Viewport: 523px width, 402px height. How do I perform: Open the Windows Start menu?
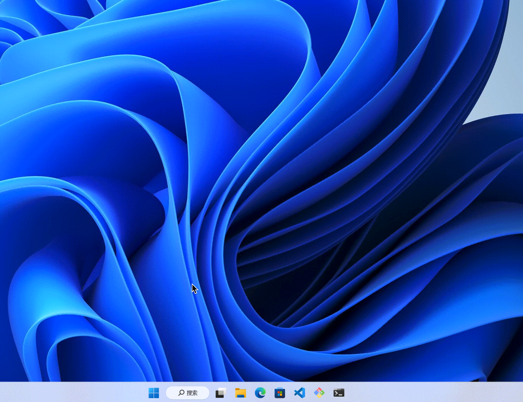(154, 393)
